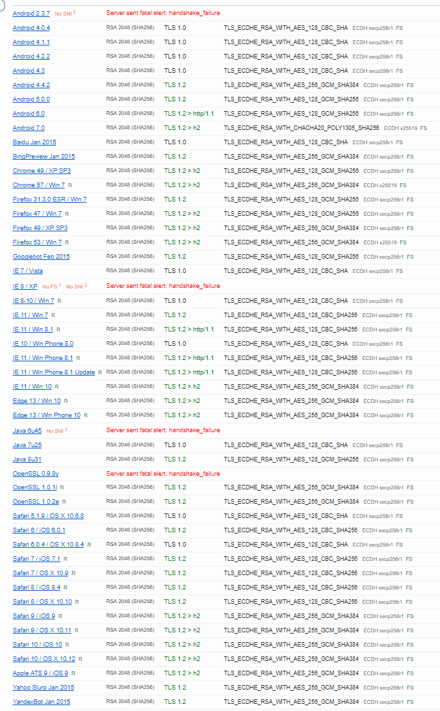The height and width of the screenshot is (711, 440).
Task: Open Apple ATS 9 / iOS 9 link
Action: [x=40, y=673]
